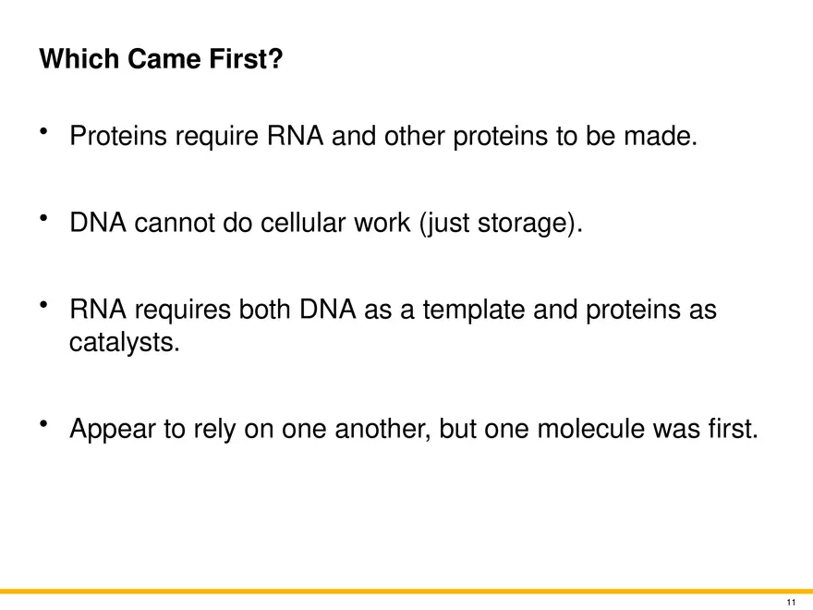Select the "Appear to rely on one another" line
The height and width of the screenshot is (610, 813).
[413, 429]
